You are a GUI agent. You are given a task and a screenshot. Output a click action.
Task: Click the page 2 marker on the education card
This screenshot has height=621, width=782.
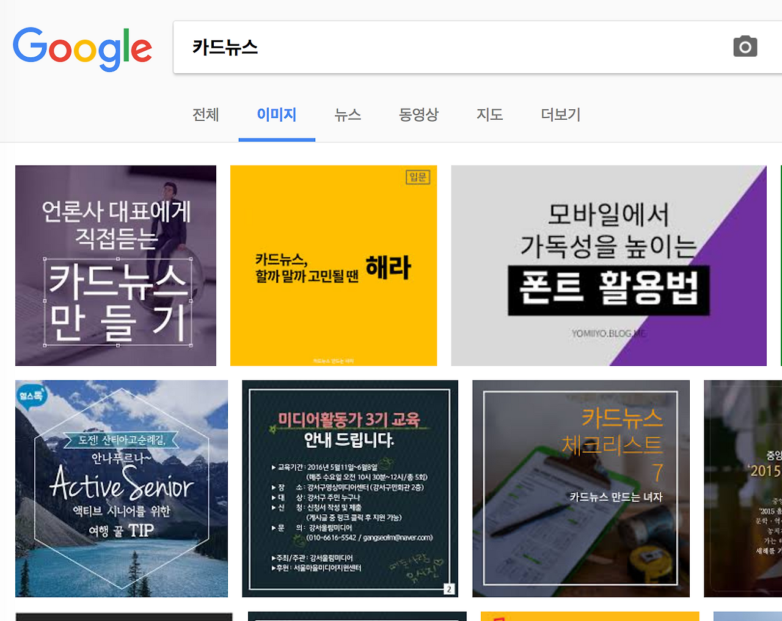click(x=450, y=588)
